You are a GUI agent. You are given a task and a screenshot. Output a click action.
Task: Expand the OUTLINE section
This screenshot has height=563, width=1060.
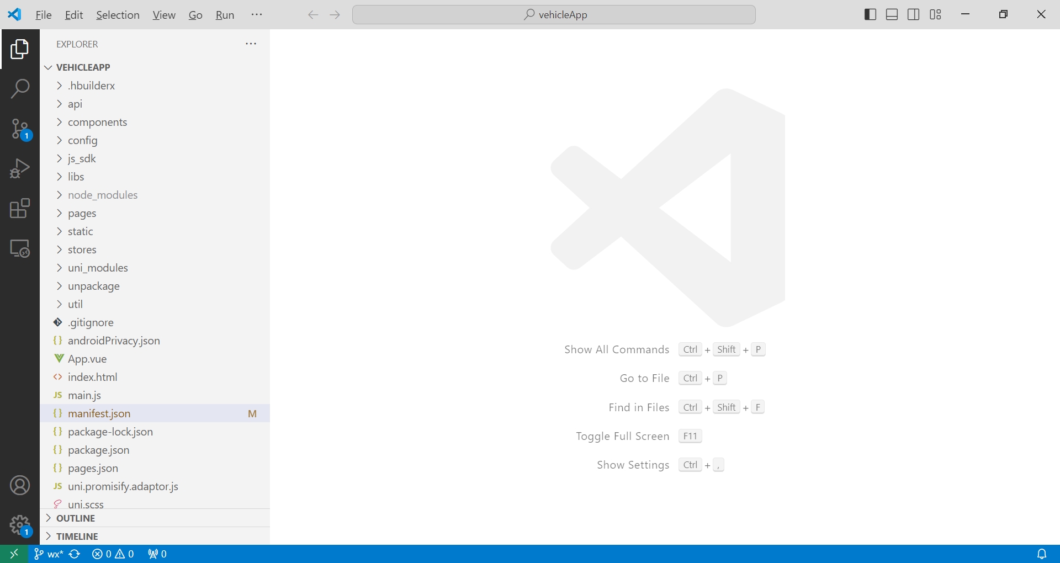tap(155, 518)
